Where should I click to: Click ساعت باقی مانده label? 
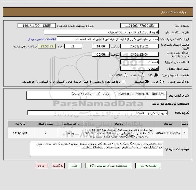(x=25, y=46)
